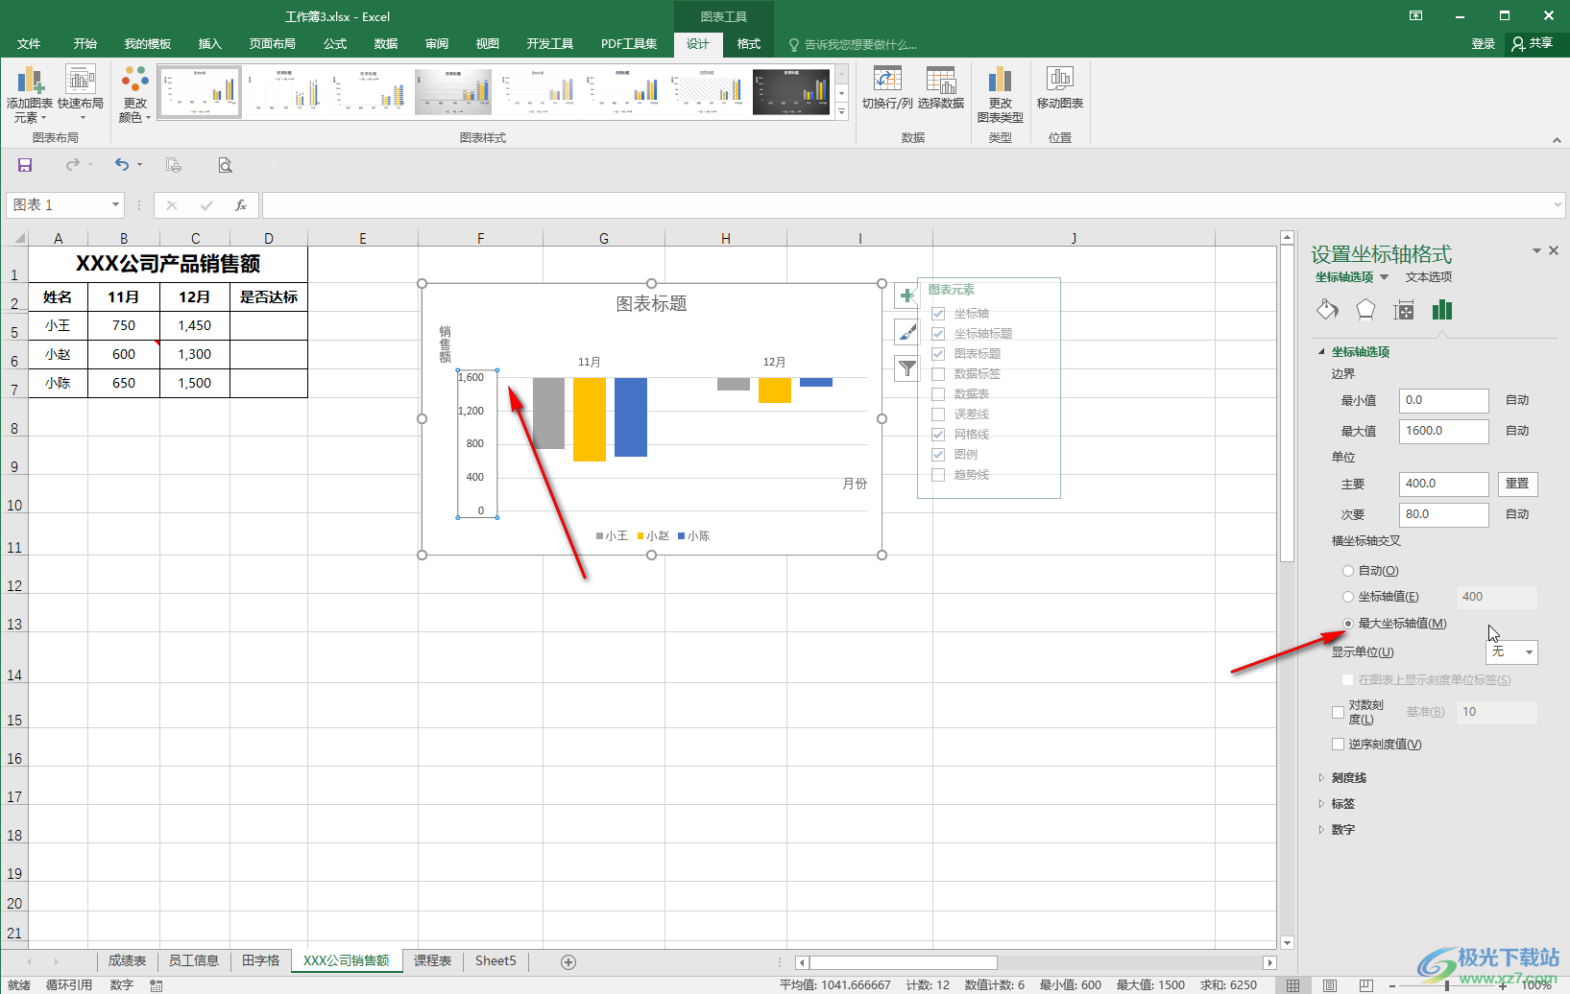Enable the 误差线 checkbox

pyautogui.click(x=938, y=414)
